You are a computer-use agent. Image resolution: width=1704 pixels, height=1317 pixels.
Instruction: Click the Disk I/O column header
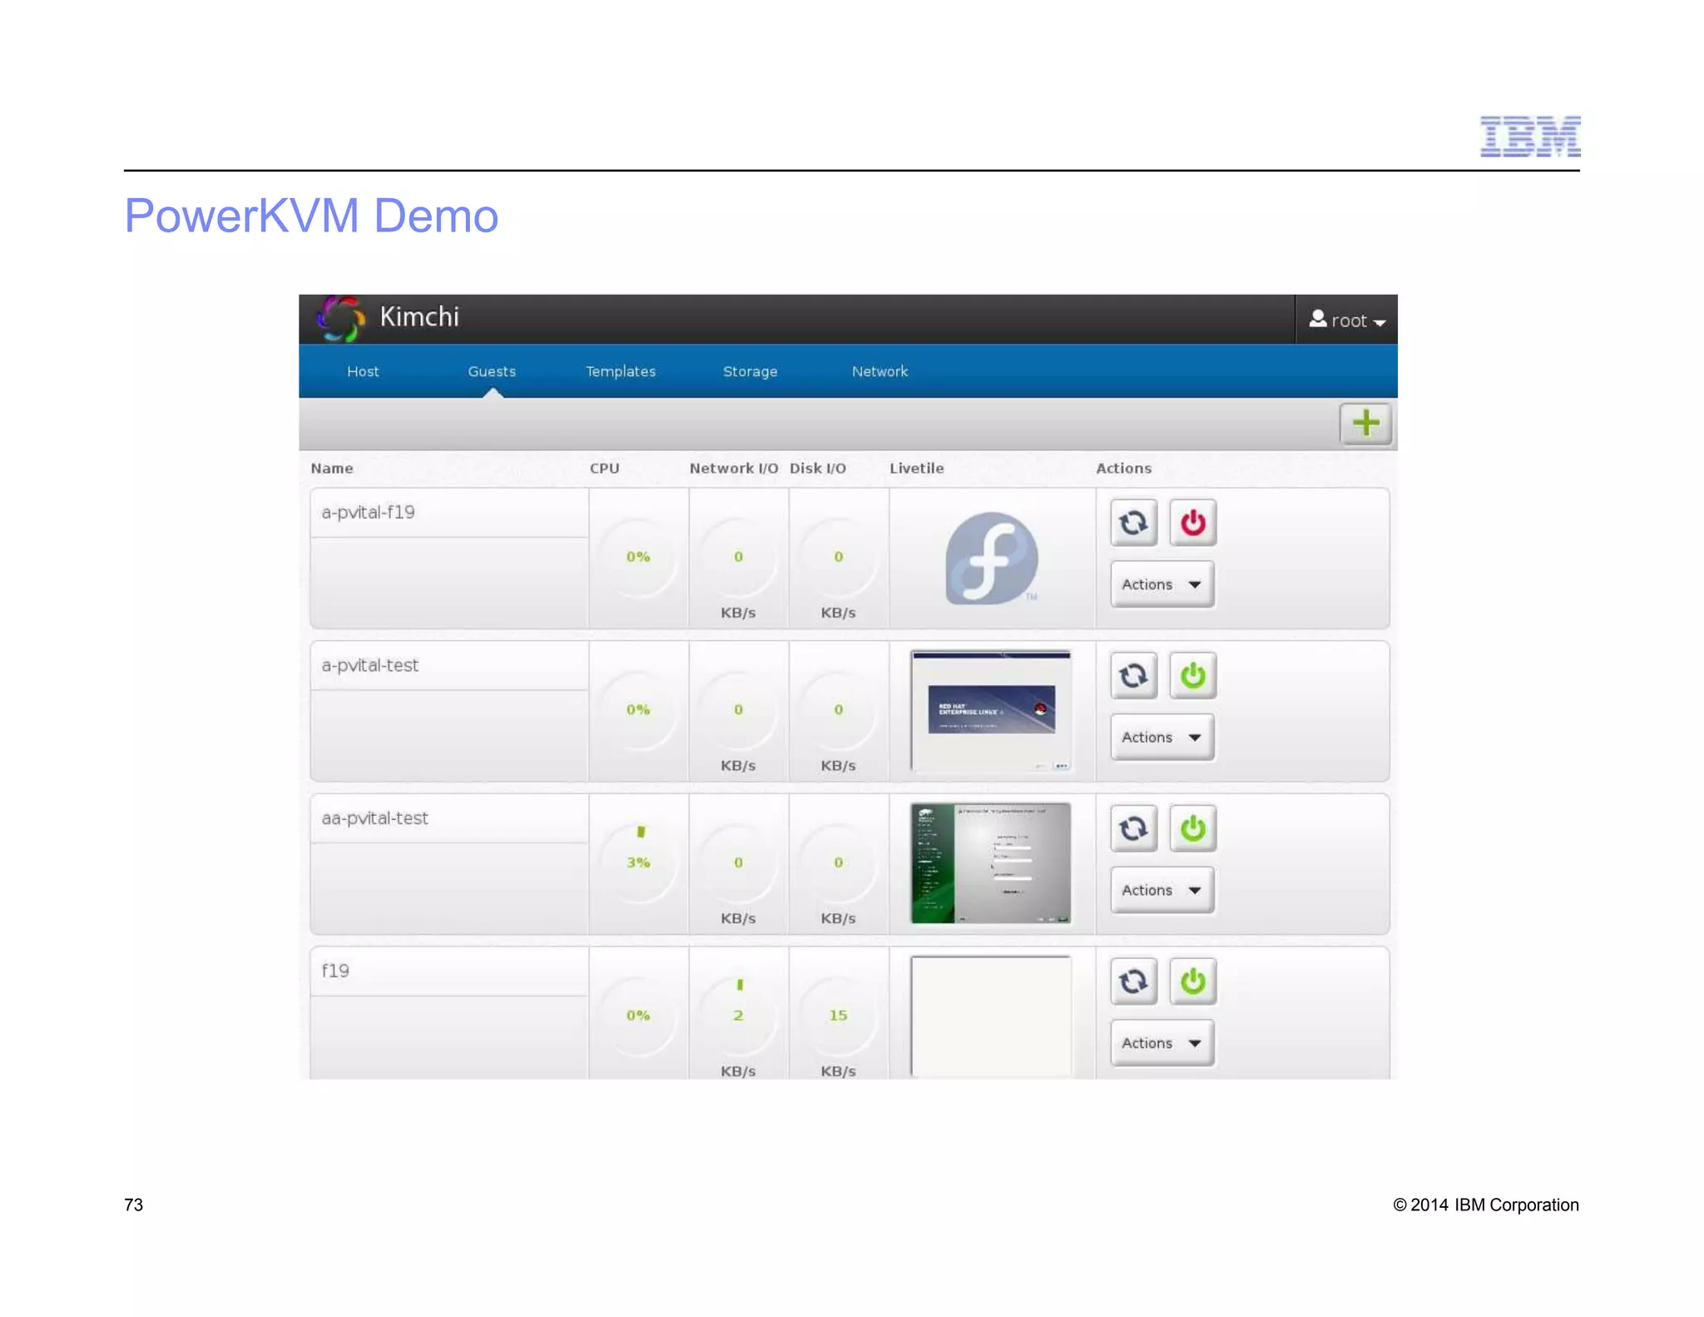(818, 468)
